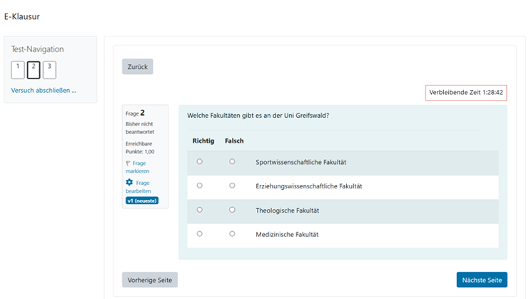Jump to question 3 in Test-Navigation

click(49, 70)
